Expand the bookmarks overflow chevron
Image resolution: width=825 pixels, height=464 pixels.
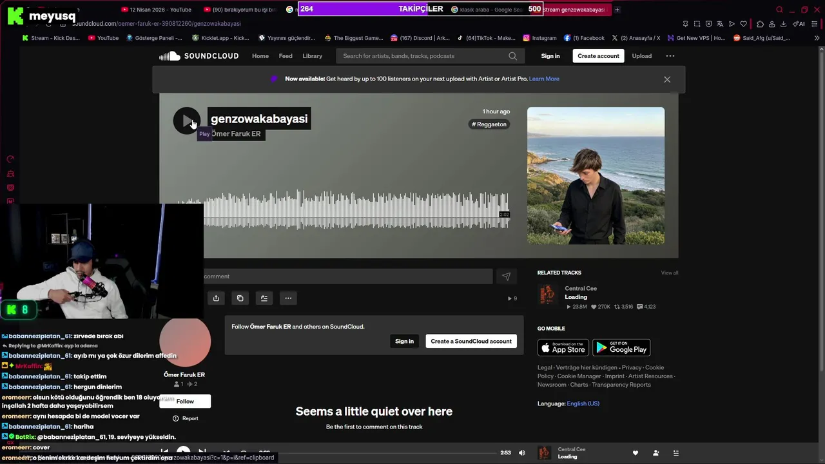coord(817,38)
